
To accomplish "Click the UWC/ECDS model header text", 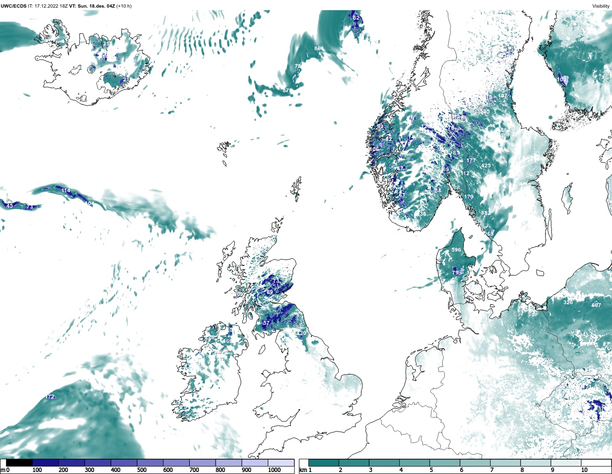I will coord(13,6).
